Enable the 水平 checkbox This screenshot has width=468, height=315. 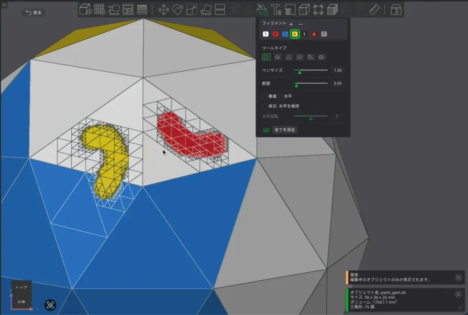pos(280,96)
